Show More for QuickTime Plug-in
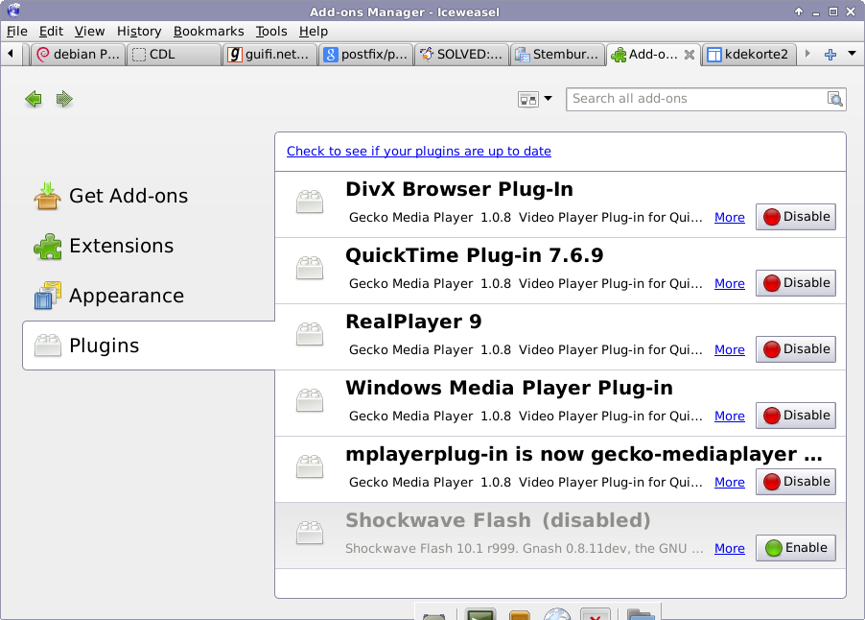The width and height of the screenshot is (865, 620). [729, 283]
